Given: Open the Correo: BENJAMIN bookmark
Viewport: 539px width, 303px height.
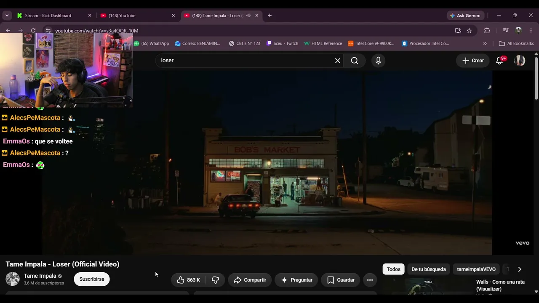Looking at the screenshot, I should (x=197, y=43).
